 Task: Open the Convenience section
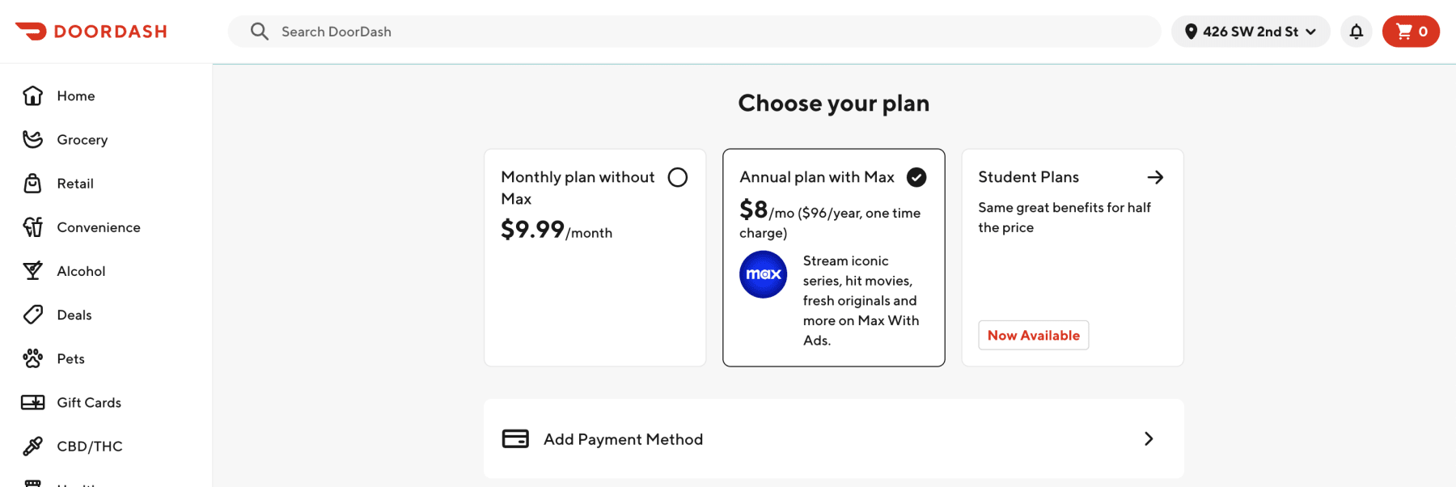point(99,227)
